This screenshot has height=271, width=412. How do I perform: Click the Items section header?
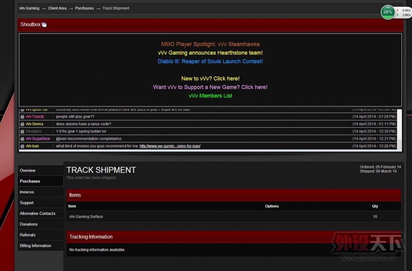234,195
